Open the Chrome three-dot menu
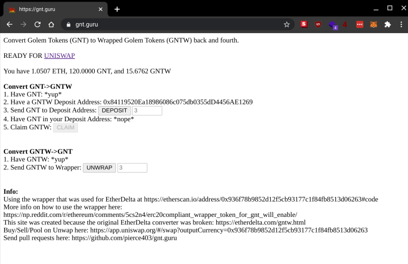 pos(401,24)
